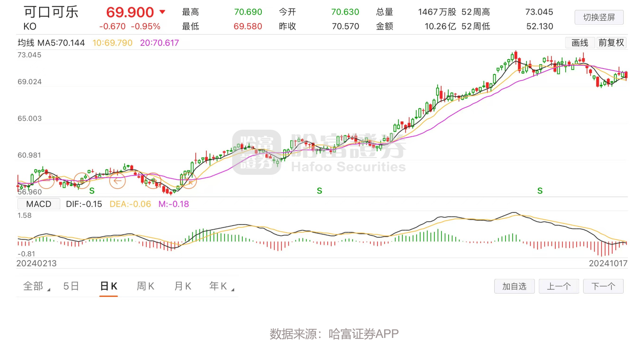Click the start date 20240213
This screenshot has width=639, height=361.
[x=37, y=263]
